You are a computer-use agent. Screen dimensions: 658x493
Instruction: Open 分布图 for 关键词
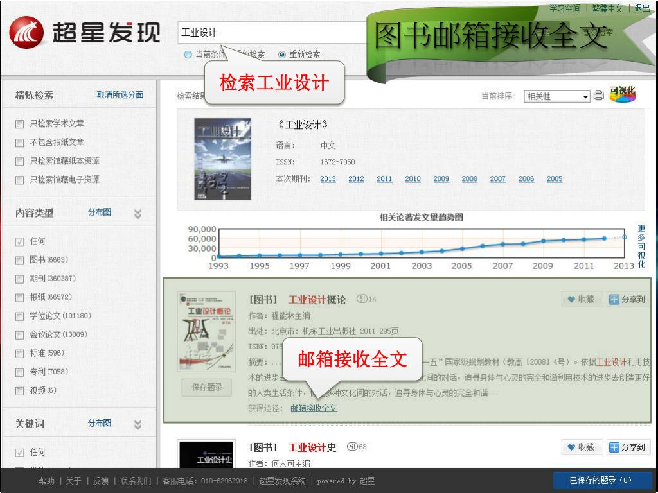(100, 423)
